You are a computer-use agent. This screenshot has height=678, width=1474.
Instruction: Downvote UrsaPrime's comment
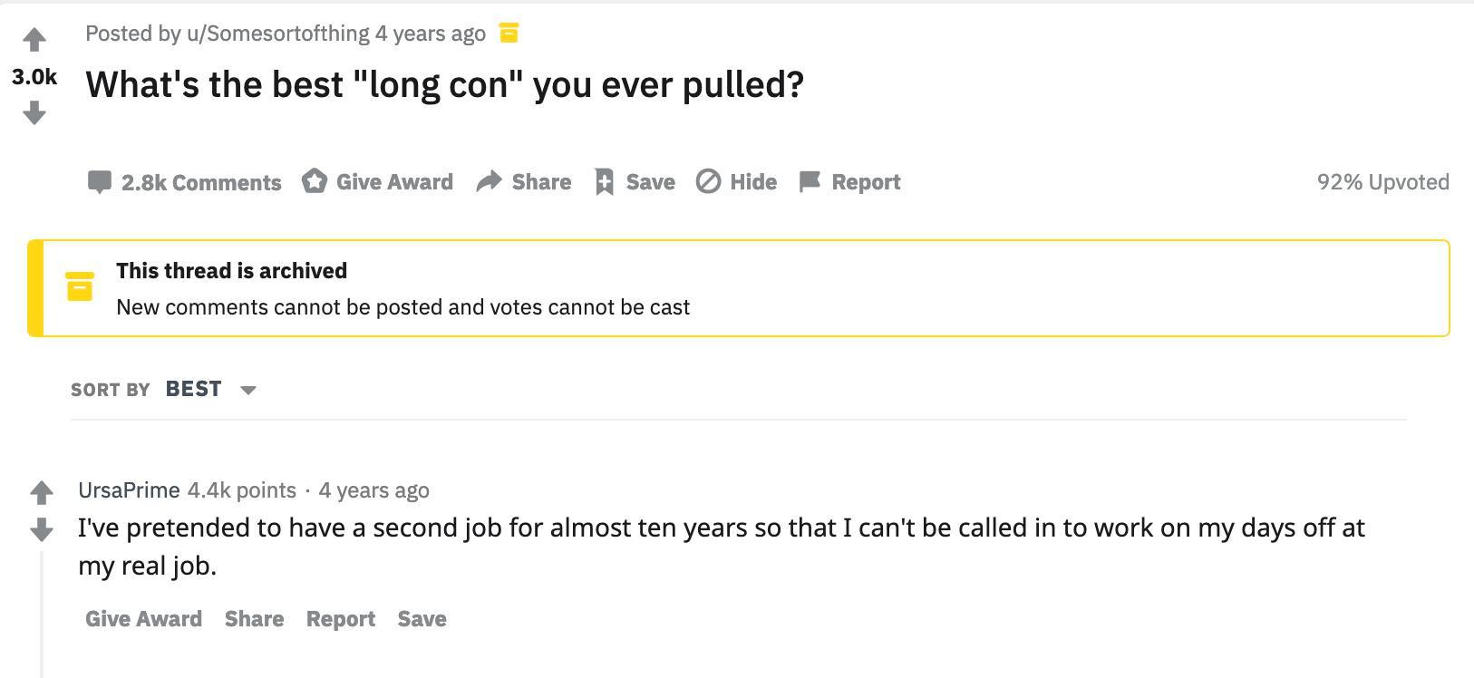pos(42,529)
